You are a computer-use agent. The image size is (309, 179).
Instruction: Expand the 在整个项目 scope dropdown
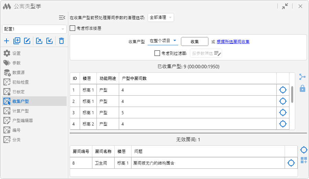(x=163, y=41)
